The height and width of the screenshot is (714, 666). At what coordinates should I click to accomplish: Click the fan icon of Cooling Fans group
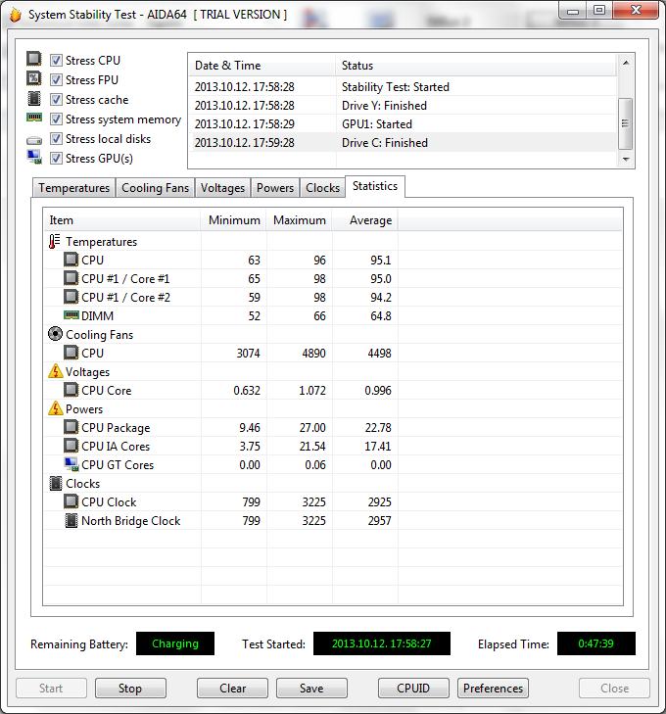pos(55,334)
